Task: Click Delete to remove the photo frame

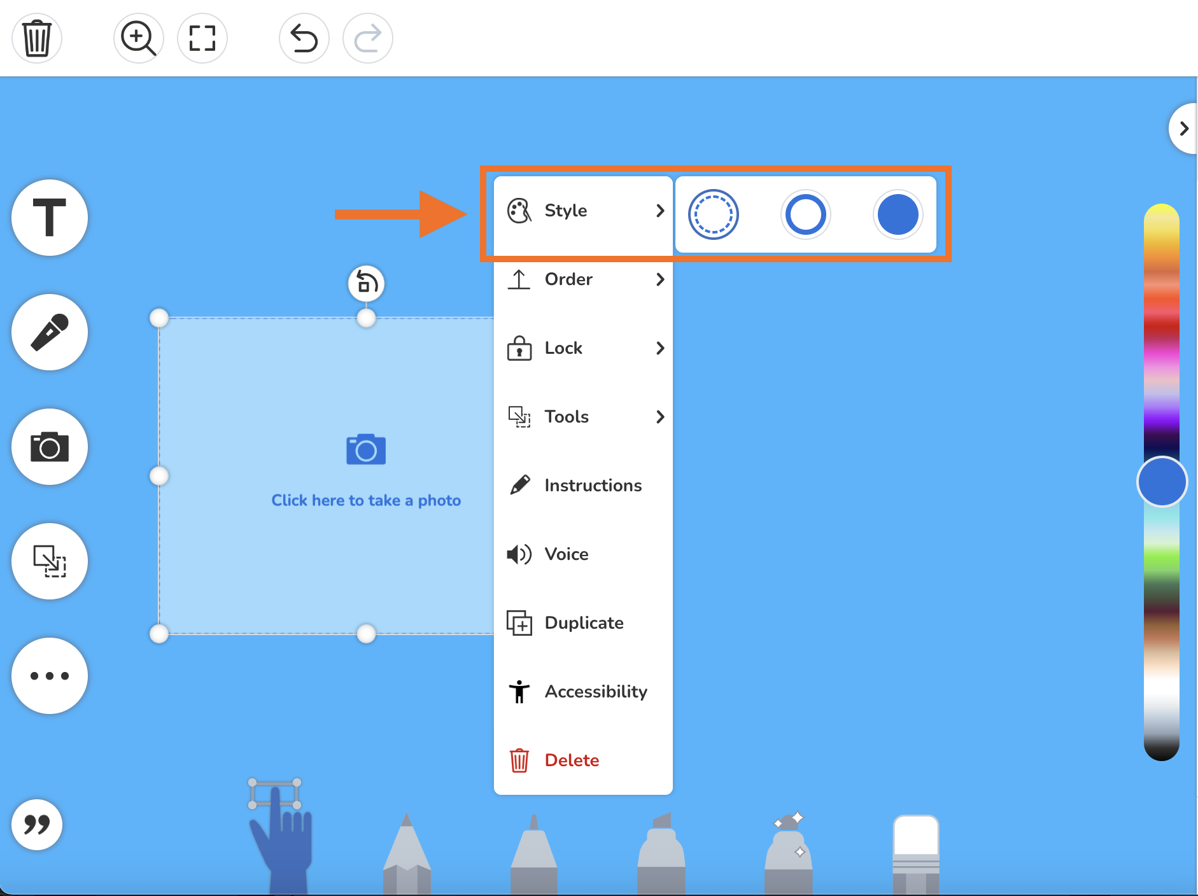Action: click(571, 760)
